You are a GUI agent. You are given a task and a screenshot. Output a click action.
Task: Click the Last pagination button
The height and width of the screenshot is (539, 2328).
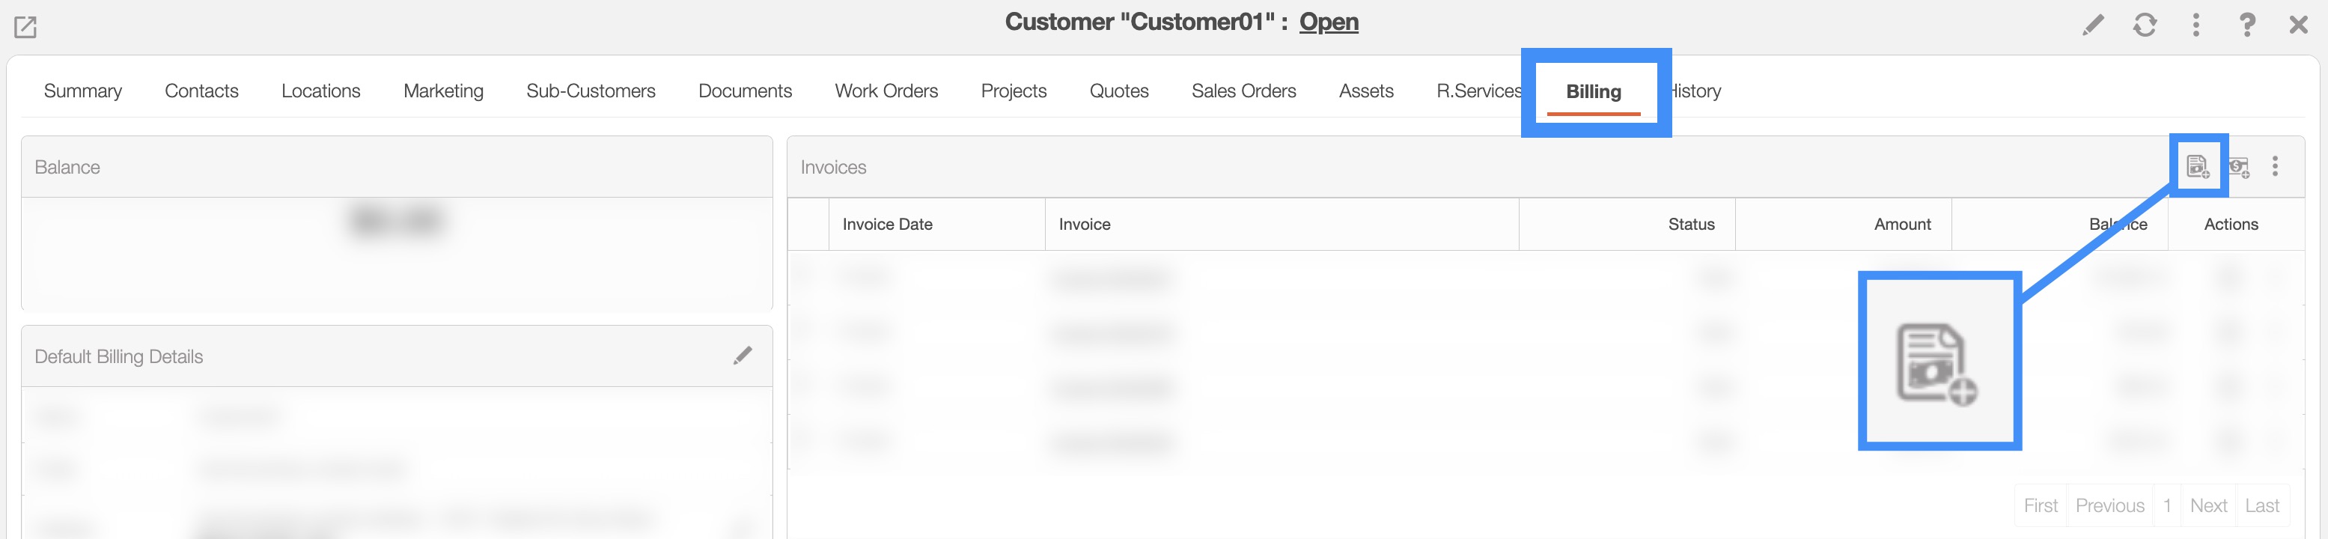2261,505
